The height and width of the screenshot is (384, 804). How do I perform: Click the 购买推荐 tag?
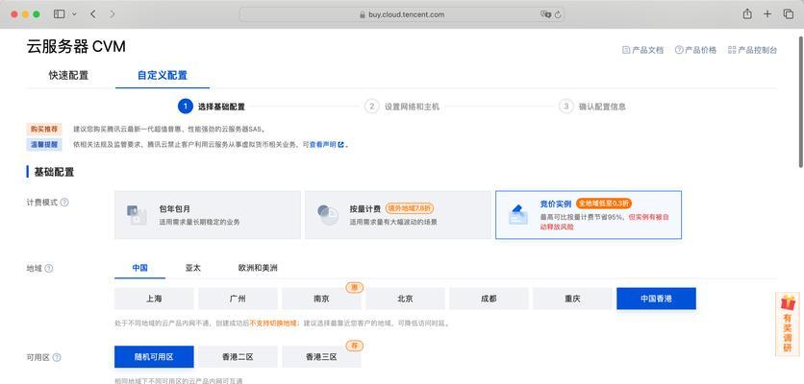[44, 129]
